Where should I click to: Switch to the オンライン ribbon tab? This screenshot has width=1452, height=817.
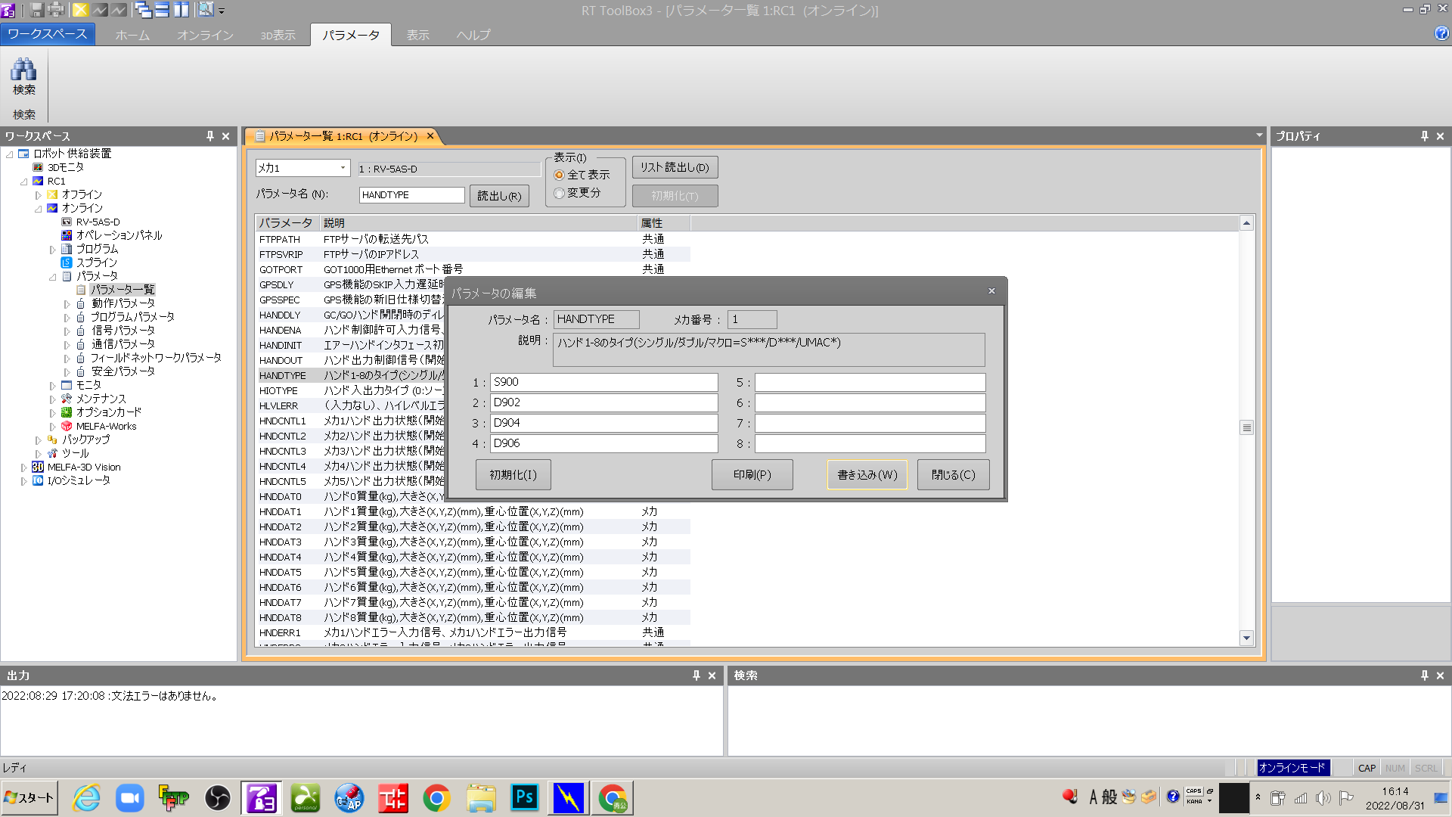tap(205, 35)
